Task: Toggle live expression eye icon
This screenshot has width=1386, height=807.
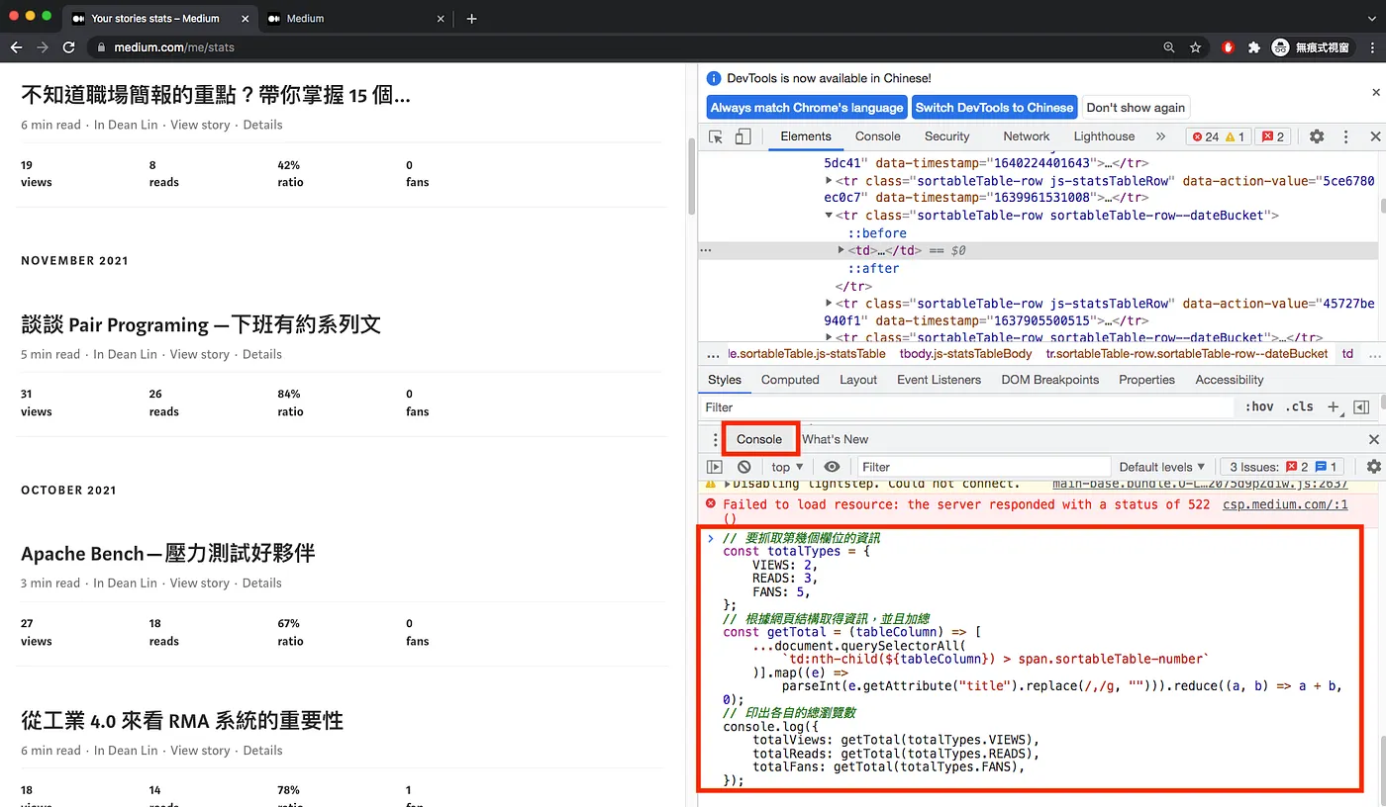Action: coord(832,467)
